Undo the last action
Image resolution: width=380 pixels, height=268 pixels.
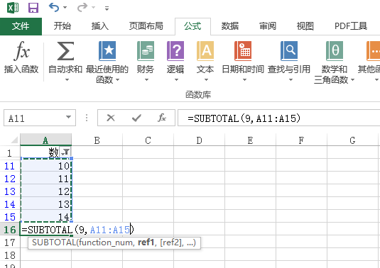[x=54, y=8]
